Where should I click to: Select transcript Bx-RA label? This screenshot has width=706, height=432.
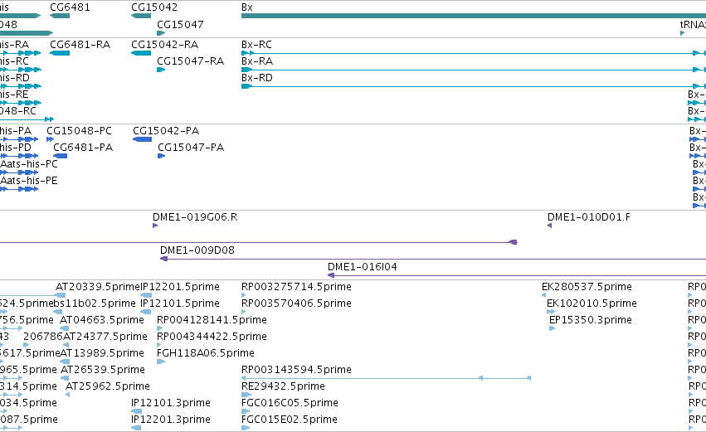[x=257, y=61]
